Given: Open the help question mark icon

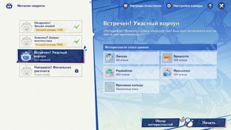Looking at the screenshot, I should tap(210, 6).
